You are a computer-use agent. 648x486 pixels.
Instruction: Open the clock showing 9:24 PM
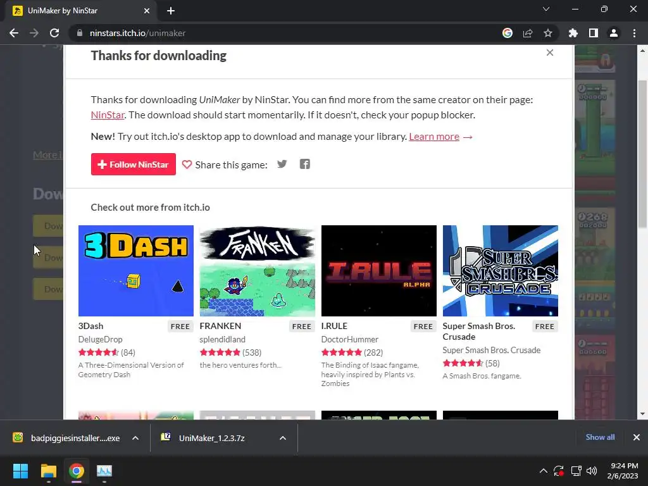coord(623,471)
